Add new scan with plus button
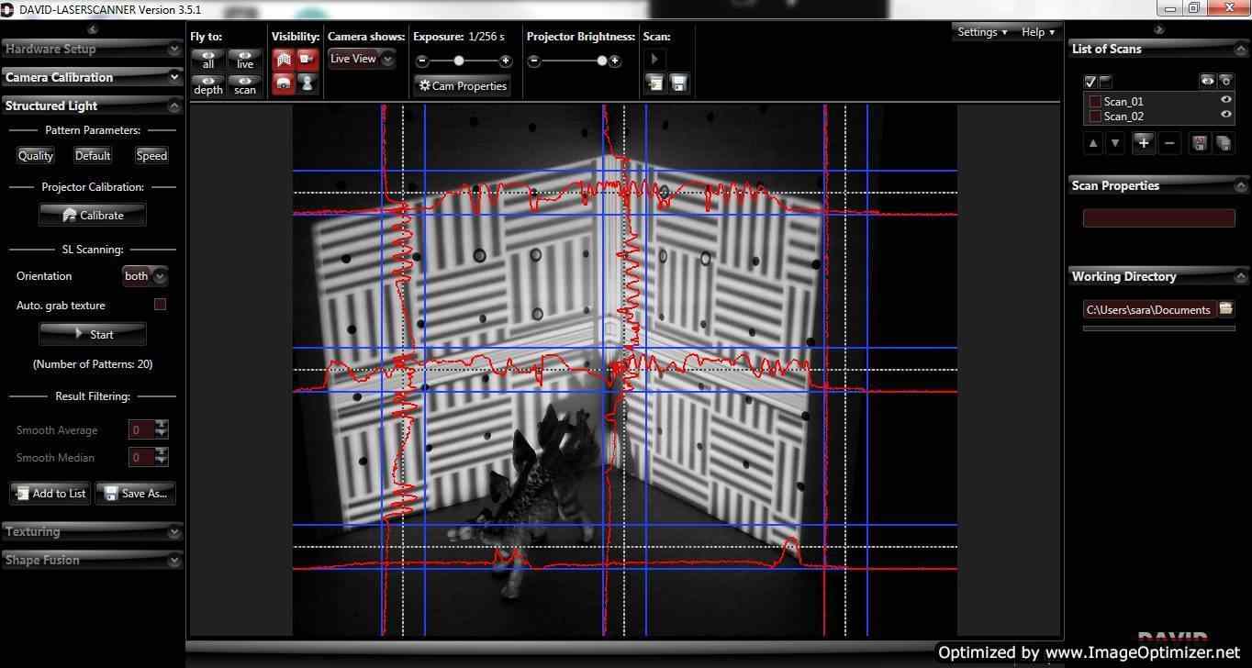The width and height of the screenshot is (1252, 668). tap(1143, 142)
